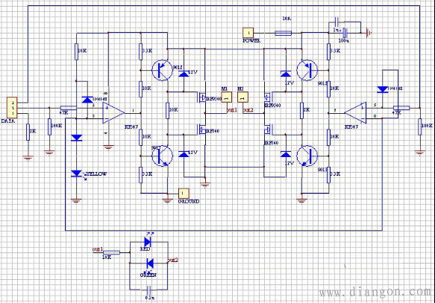Viewport: 435px width, 303px height.
Task: Click the www.diangon.com watermark
Action: coord(377,293)
